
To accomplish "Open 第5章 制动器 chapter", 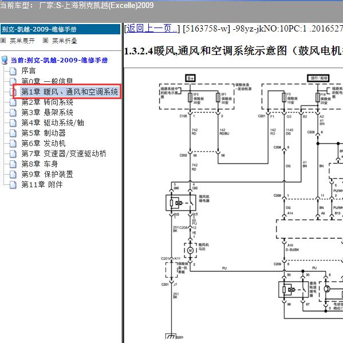I will click(x=44, y=133).
